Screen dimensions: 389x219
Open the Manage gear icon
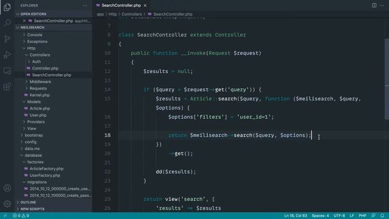tap(7, 204)
